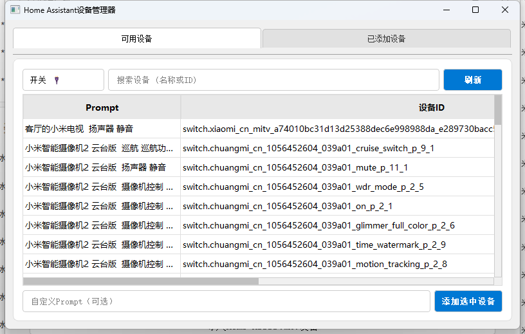Click the motion_tracking_p_2_8 device row

315,264
